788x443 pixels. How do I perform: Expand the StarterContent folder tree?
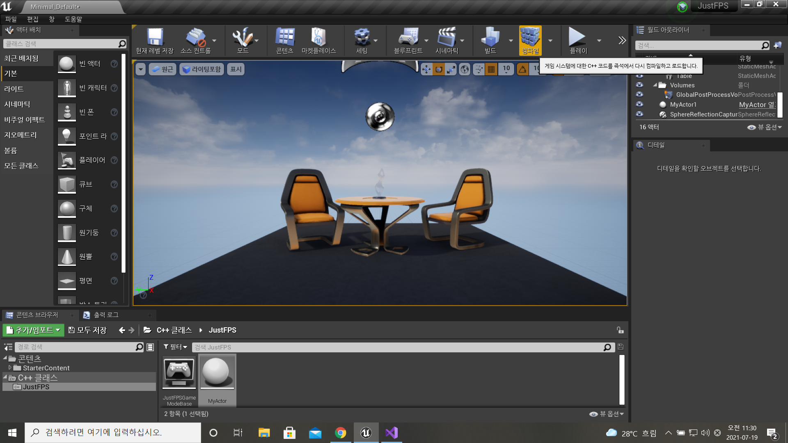10,368
